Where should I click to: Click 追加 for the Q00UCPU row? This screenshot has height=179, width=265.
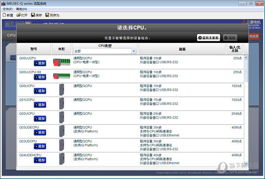pyautogui.click(x=40, y=91)
